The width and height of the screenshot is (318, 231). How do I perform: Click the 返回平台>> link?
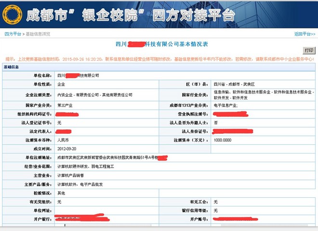tap(305, 34)
